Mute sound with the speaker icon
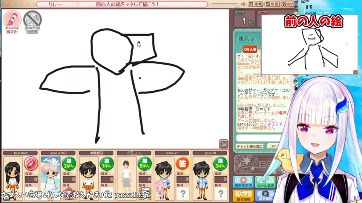The width and height of the screenshot is (362, 203). [x=243, y=4]
